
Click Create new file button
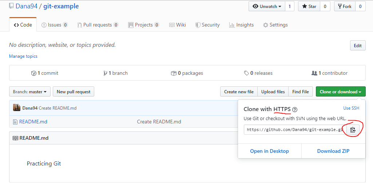click(x=239, y=92)
